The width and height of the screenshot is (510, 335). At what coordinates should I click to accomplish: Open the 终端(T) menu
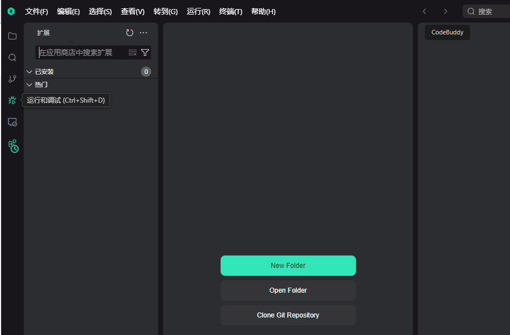pos(231,12)
